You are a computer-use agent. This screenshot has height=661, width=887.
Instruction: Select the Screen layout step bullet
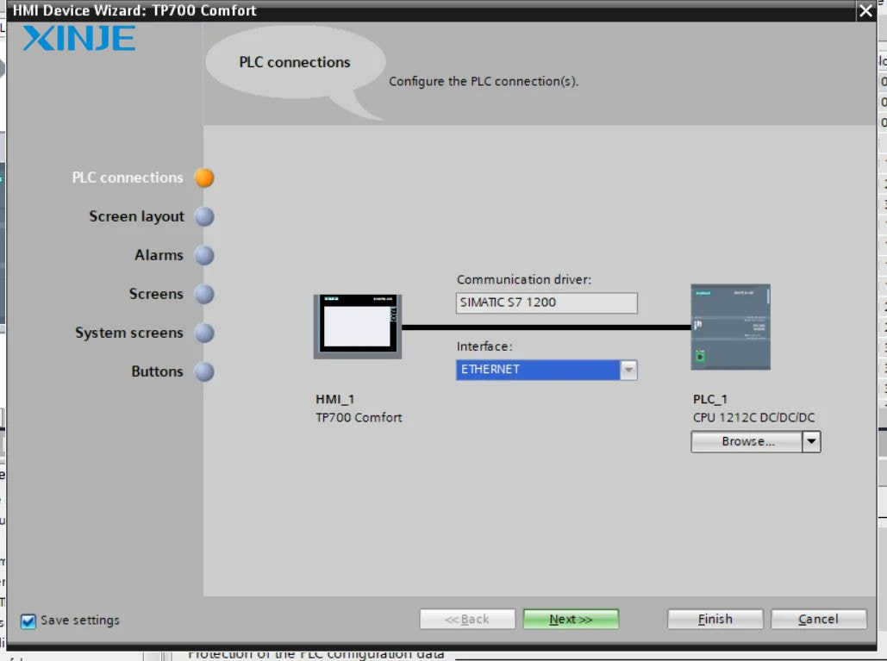point(204,216)
